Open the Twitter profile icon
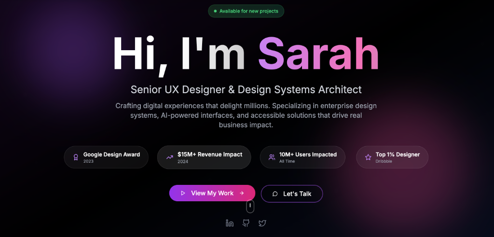This screenshot has height=237, width=494. 262,223
